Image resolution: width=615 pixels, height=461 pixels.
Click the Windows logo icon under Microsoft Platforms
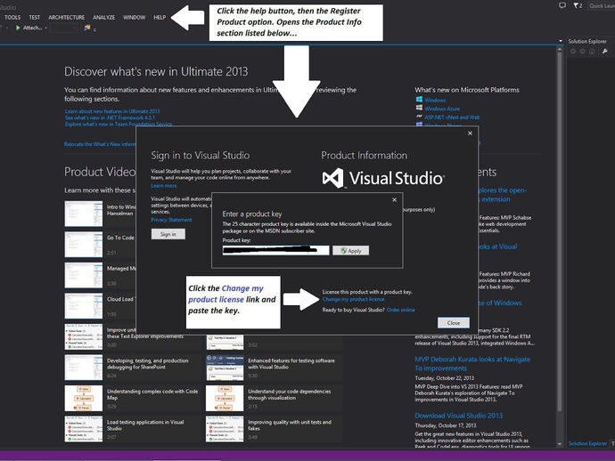point(419,100)
